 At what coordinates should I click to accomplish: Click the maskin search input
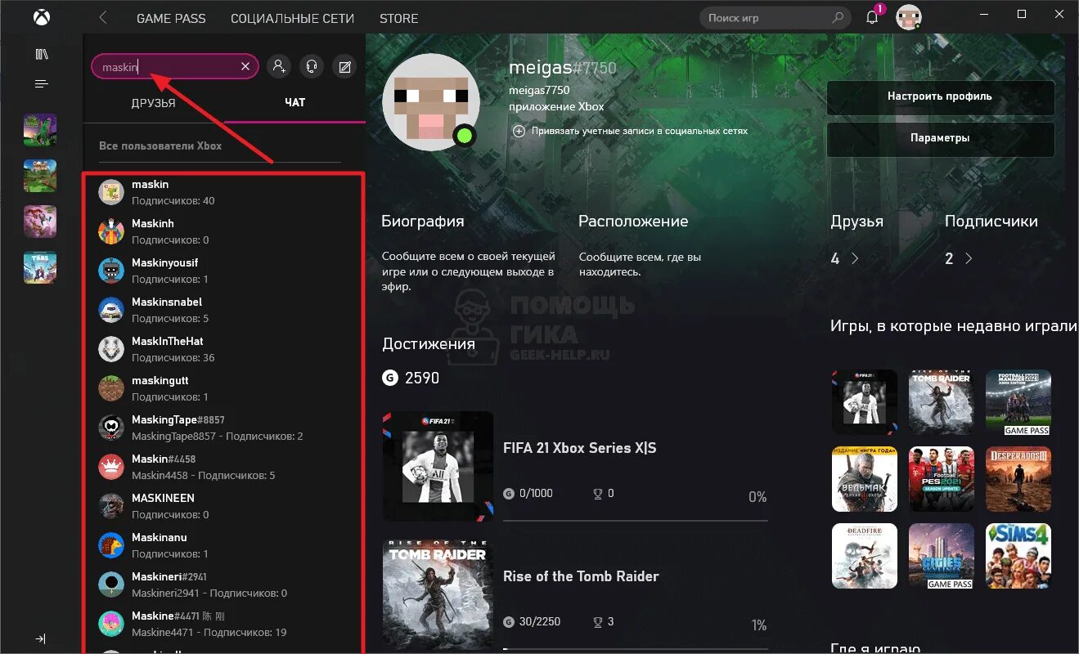pos(174,67)
